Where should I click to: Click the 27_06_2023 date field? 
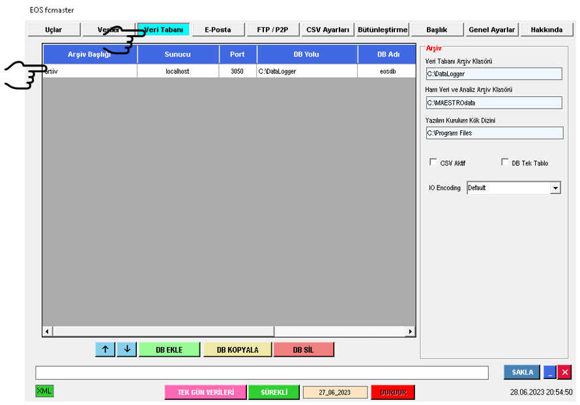click(x=335, y=393)
